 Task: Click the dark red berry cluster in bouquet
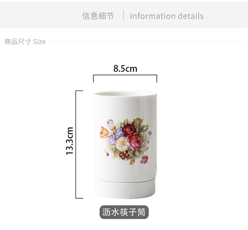tap(124, 155)
